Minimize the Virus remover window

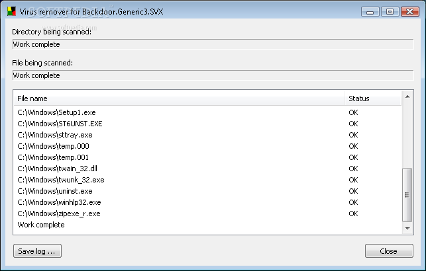coord(372,11)
